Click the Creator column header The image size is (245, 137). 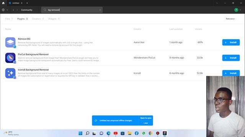tap(137, 29)
